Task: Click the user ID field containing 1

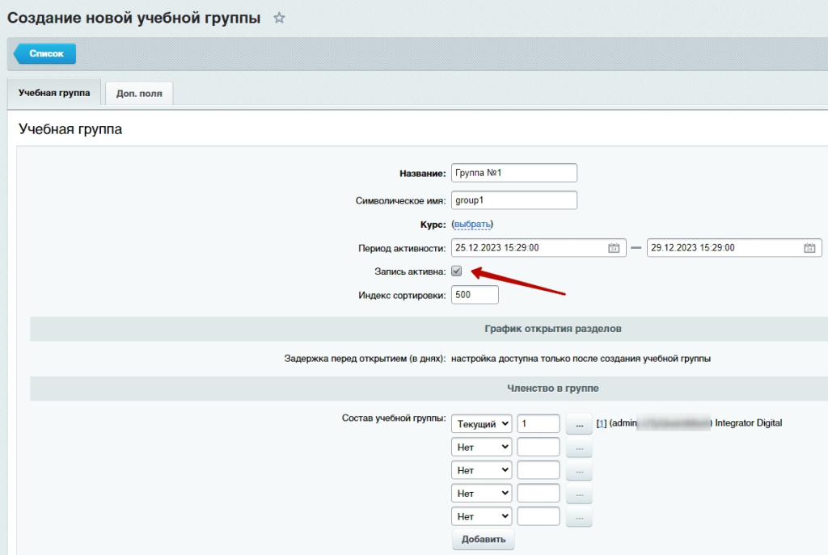Action: point(538,423)
